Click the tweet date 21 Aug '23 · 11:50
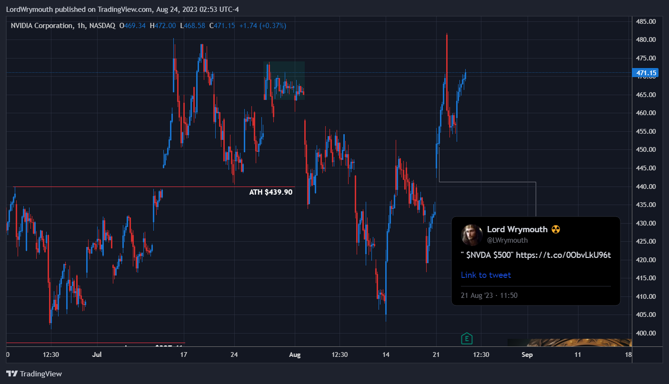669x384 pixels. click(489, 295)
